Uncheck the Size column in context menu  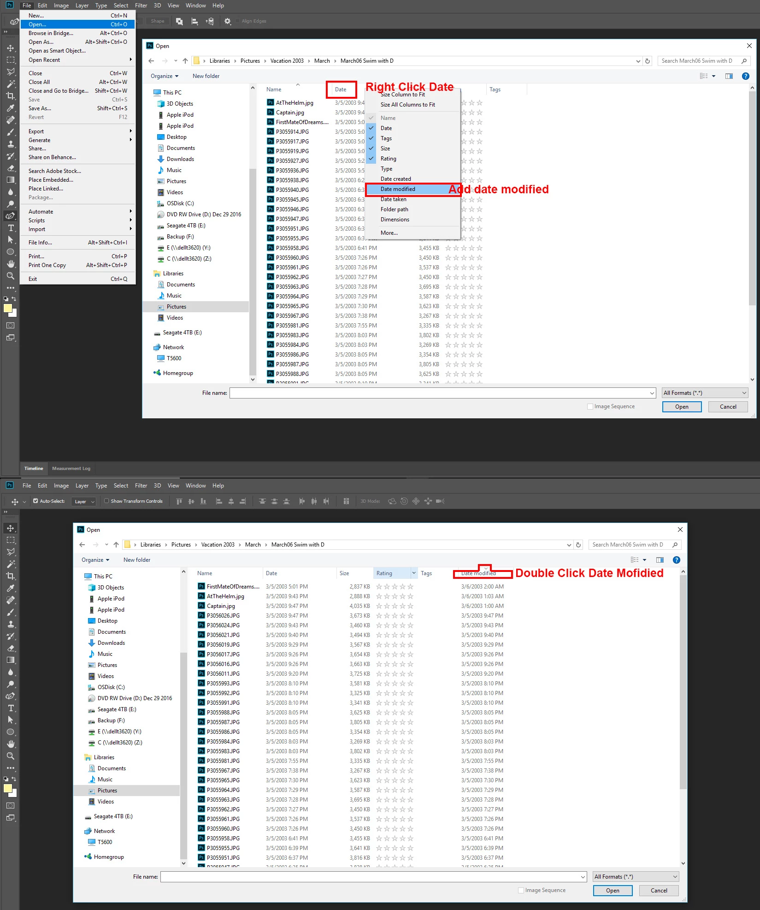(x=413, y=149)
